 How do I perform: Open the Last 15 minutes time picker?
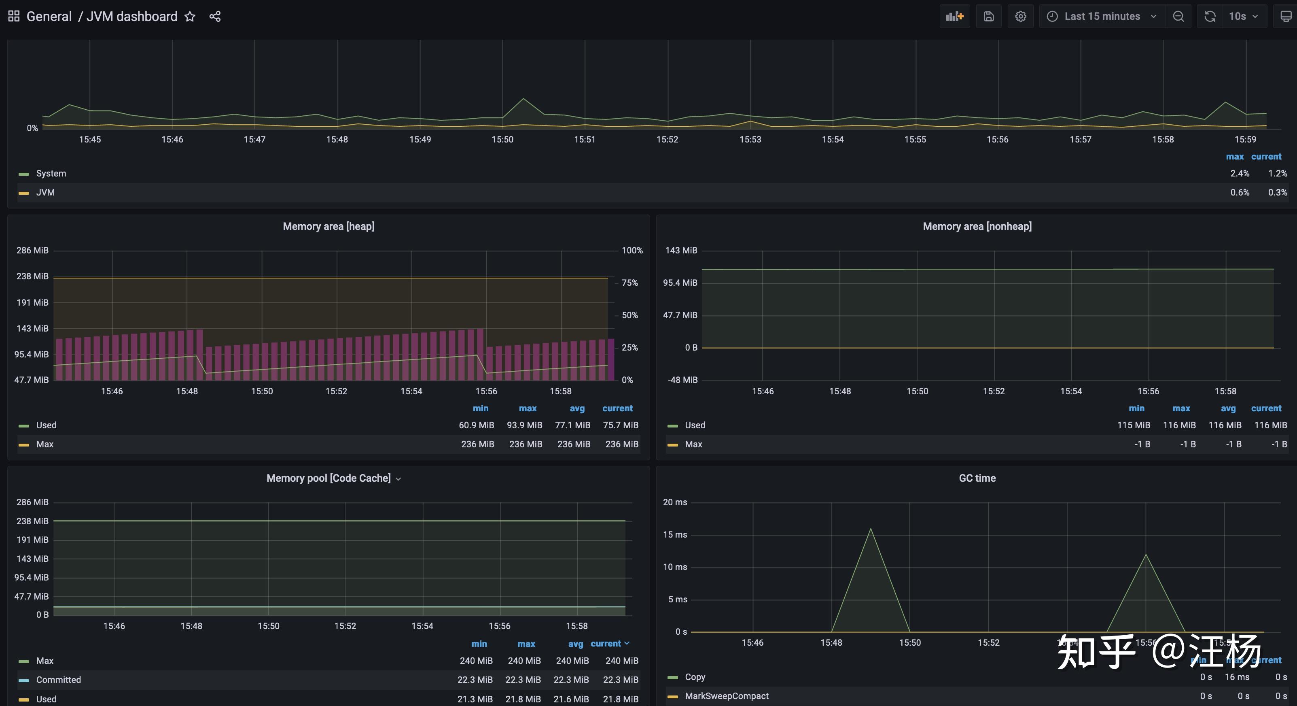[1101, 17]
